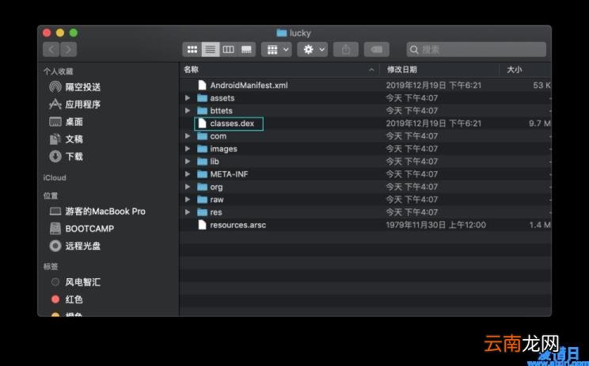This screenshot has height=366, width=589.
Task: Expand the META-INF folder triangle
Action: (x=188, y=174)
